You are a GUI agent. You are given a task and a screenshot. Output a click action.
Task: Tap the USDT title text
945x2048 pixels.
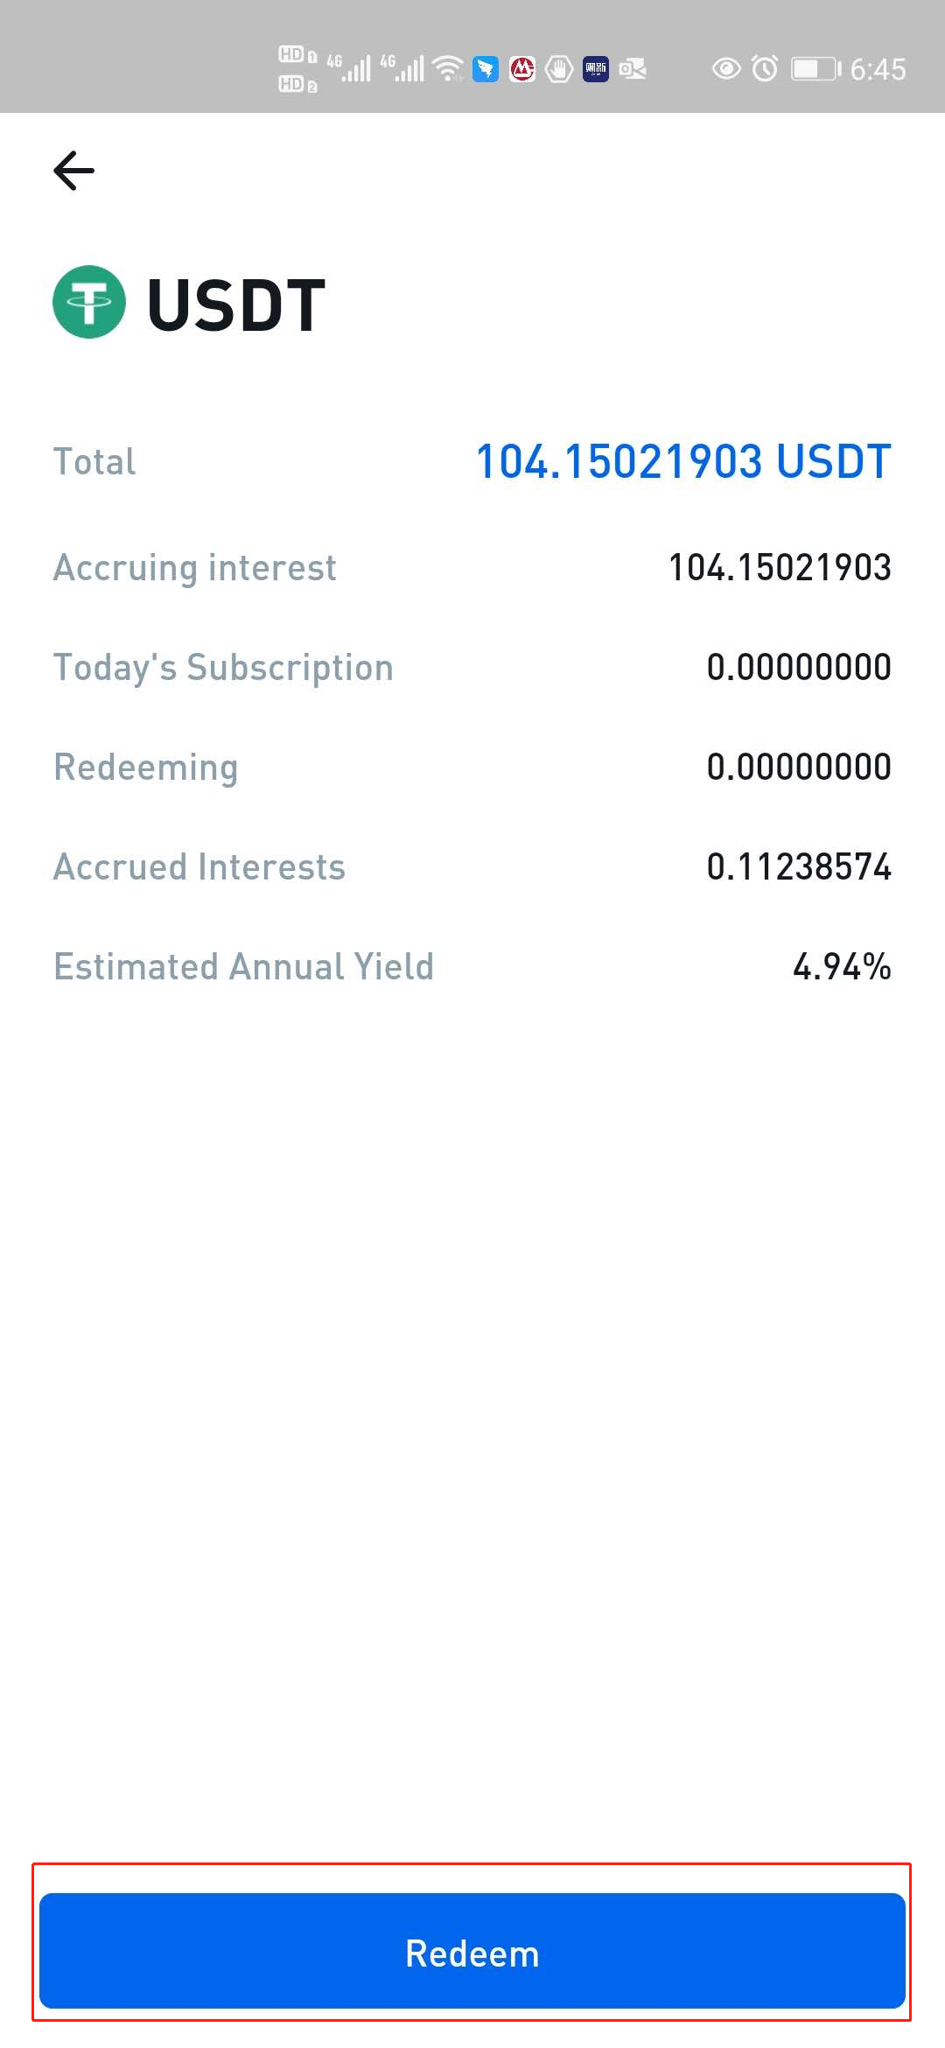tap(236, 305)
